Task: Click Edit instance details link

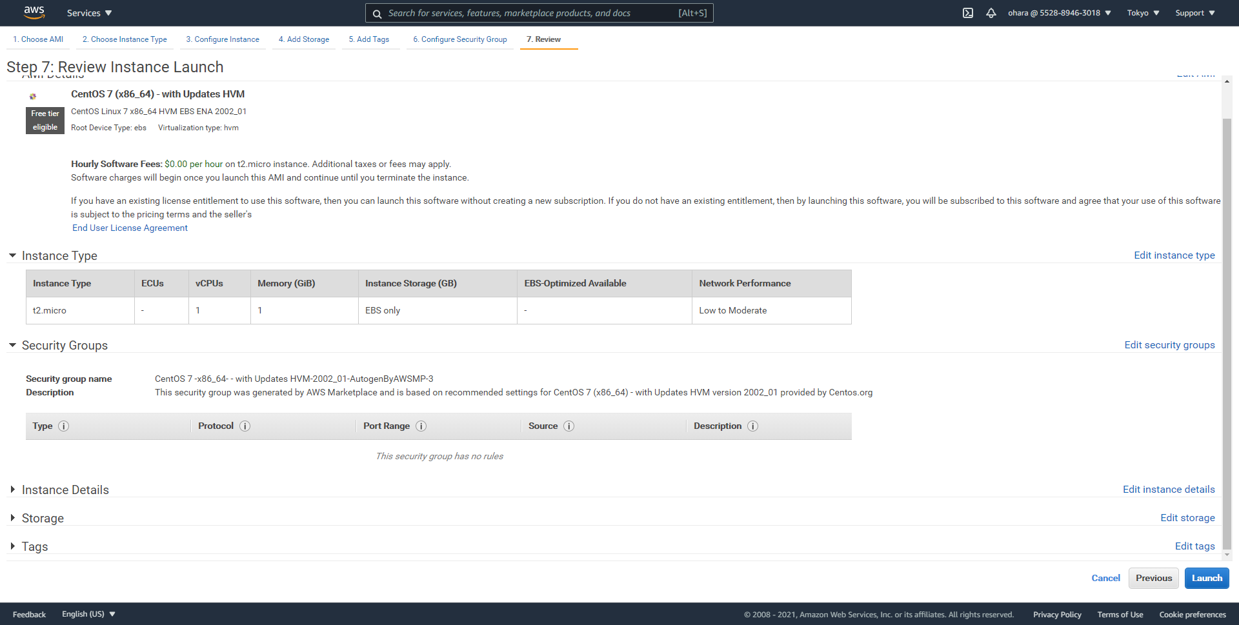Action: [x=1169, y=490]
